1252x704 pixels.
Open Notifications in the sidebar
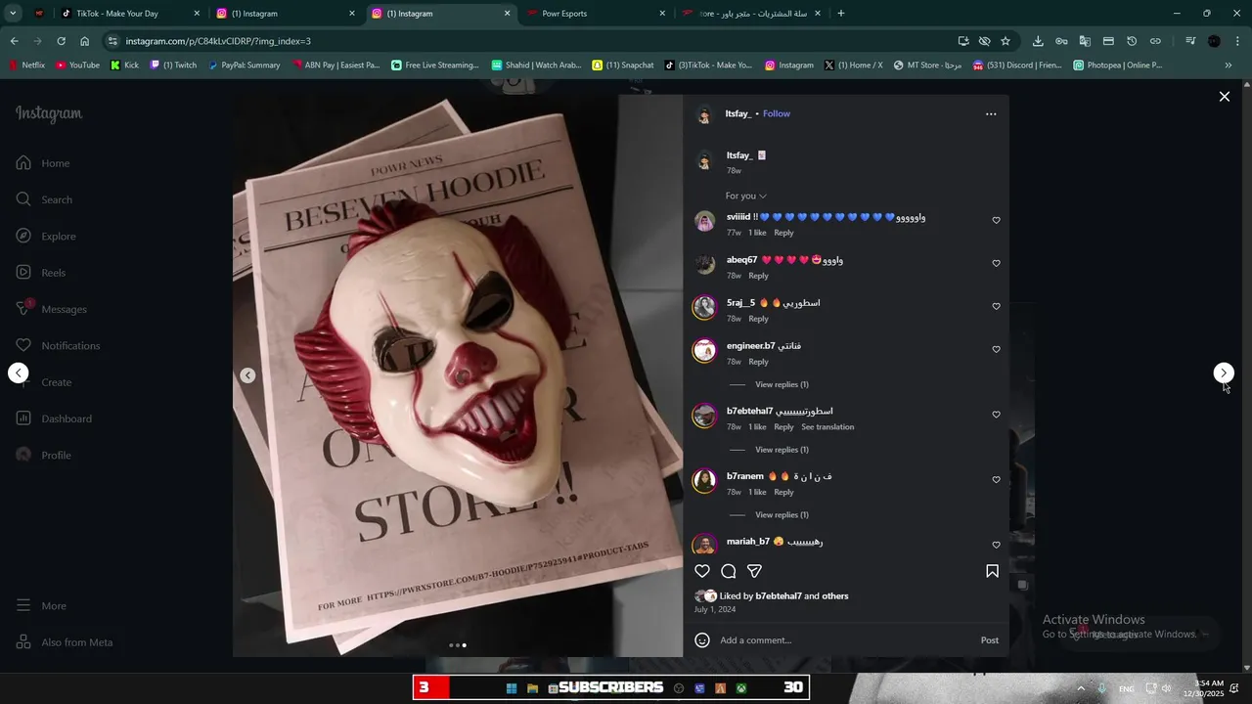[x=58, y=346]
